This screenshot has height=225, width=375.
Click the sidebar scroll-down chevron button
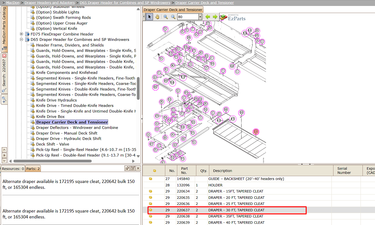(4, 161)
